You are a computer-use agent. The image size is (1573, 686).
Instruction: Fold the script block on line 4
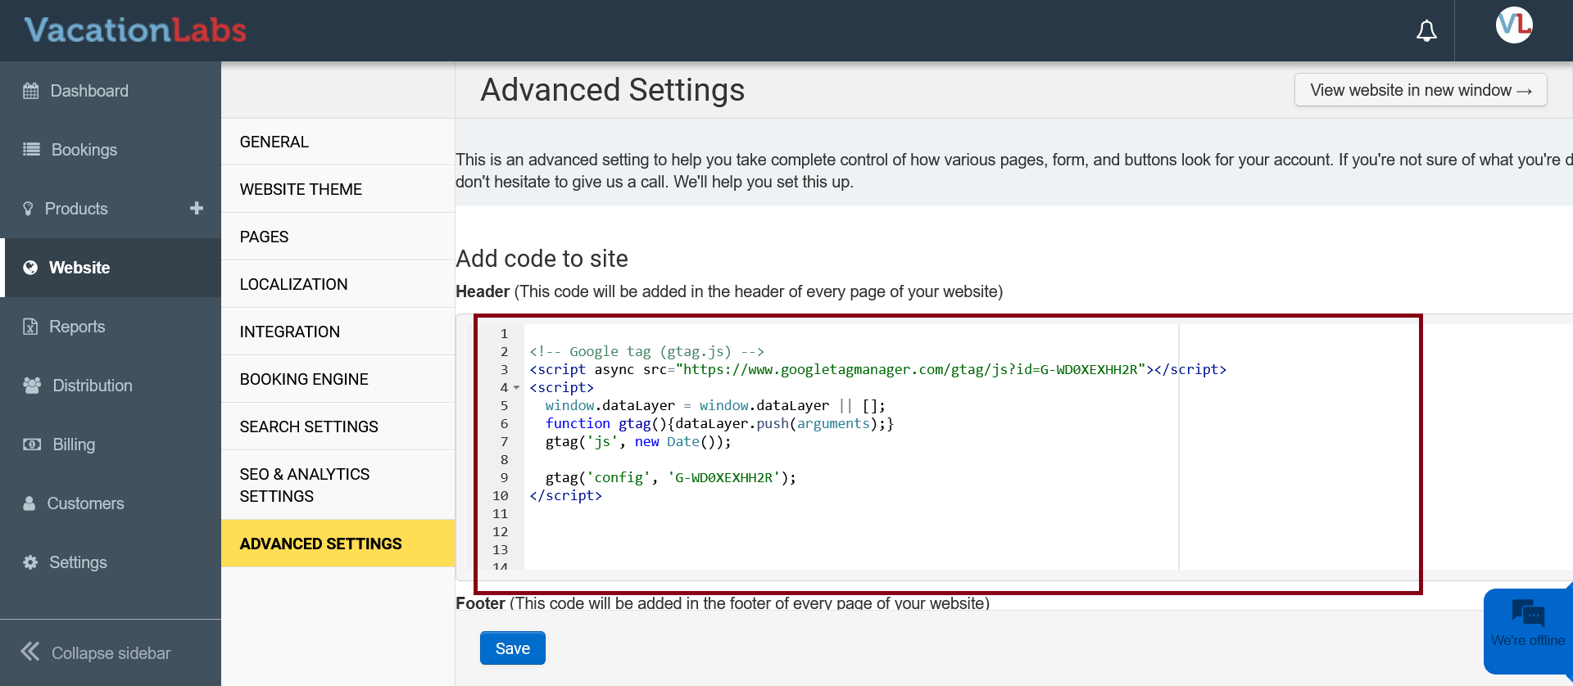[516, 388]
